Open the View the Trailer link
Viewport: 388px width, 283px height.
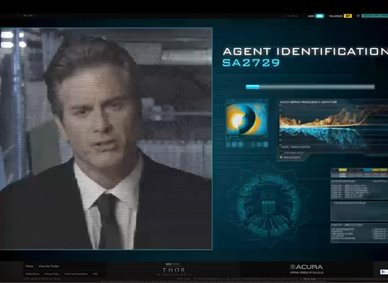[49, 266]
